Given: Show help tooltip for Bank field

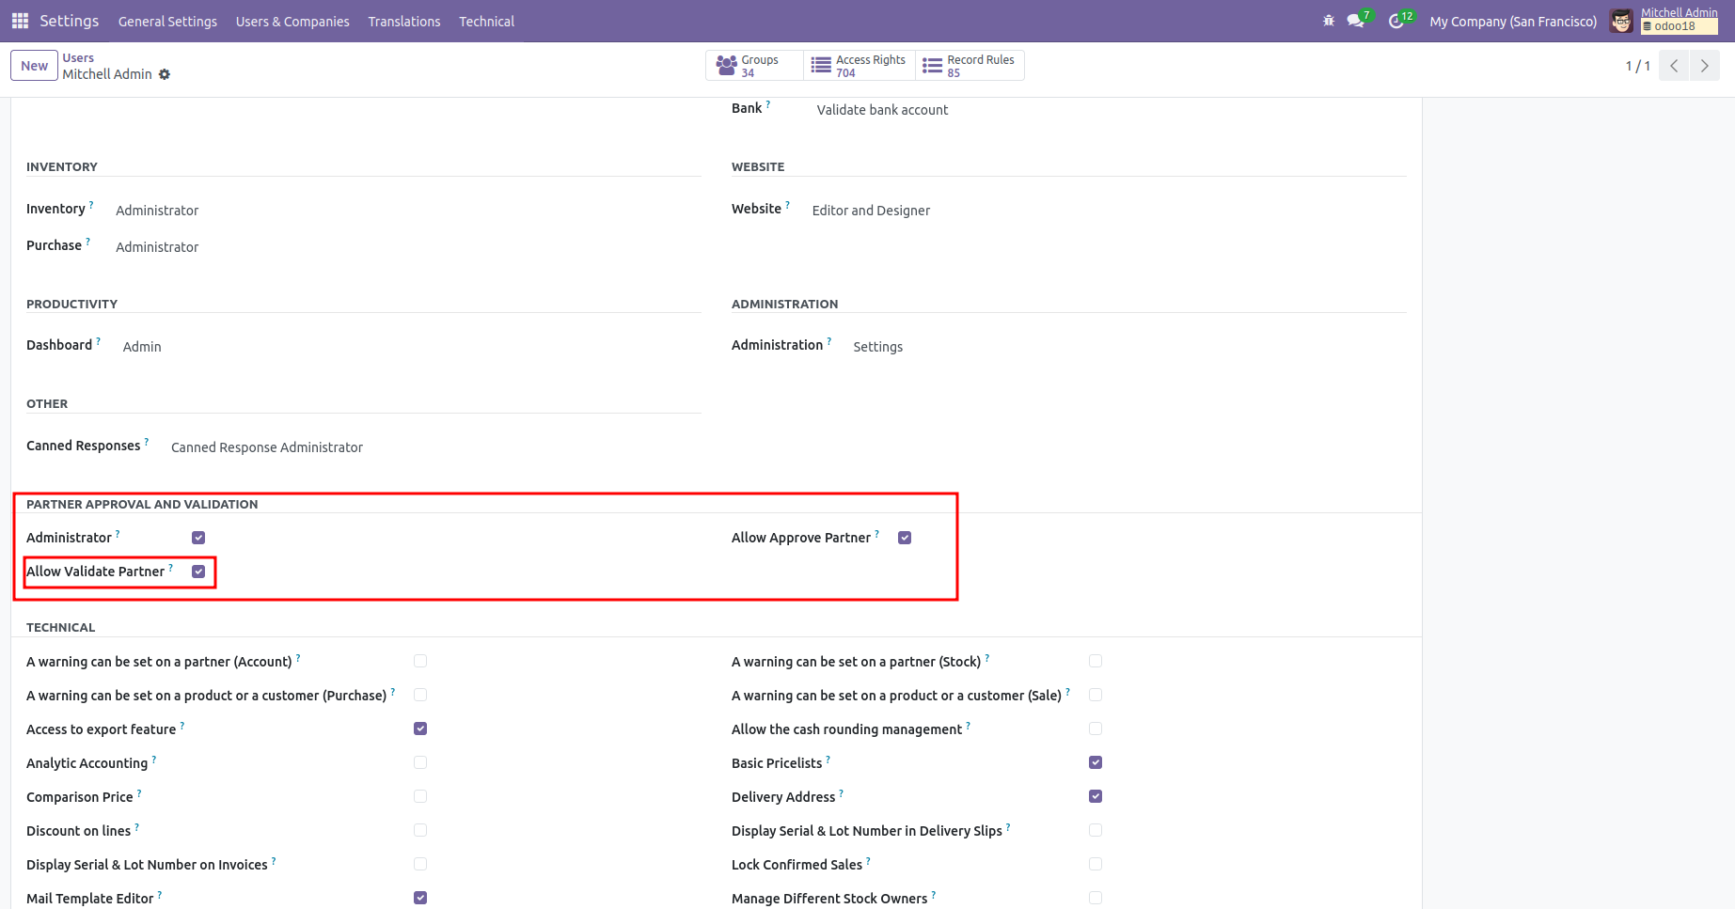Looking at the screenshot, I should coord(768,103).
